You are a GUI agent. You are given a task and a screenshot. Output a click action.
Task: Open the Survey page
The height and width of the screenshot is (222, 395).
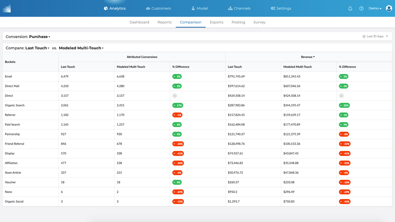tap(259, 22)
